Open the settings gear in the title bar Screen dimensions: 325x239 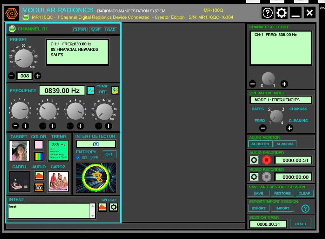pyautogui.click(x=281, y=13)
